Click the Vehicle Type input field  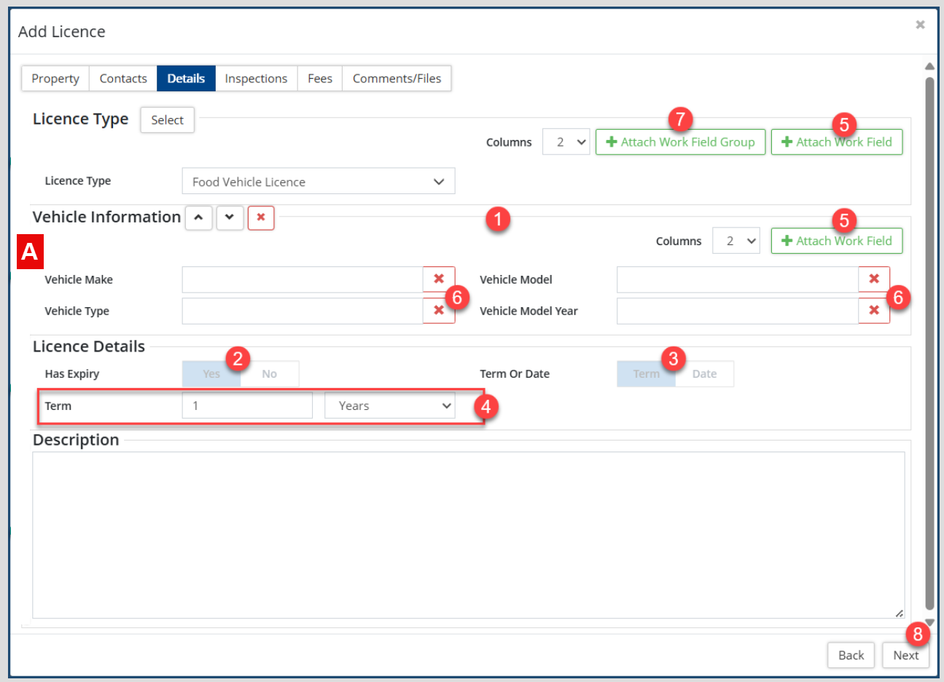click(303, 311)
